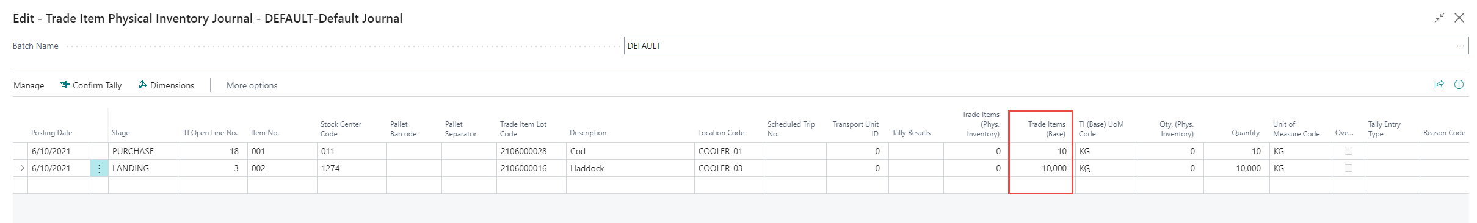
Task: Toggle the Ove... checkbox on the Haddock row
Action: 1348,168
